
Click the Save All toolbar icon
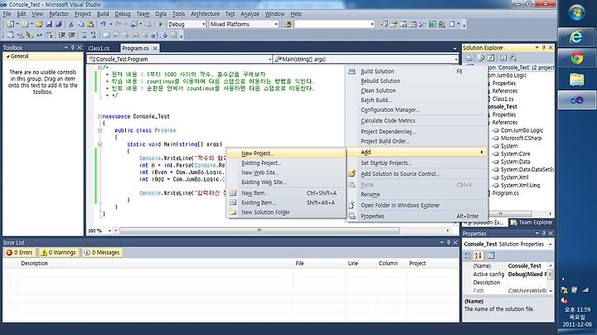tap(59, 24)
